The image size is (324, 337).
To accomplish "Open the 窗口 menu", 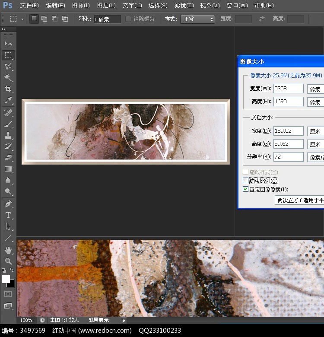I will [237, 5].
